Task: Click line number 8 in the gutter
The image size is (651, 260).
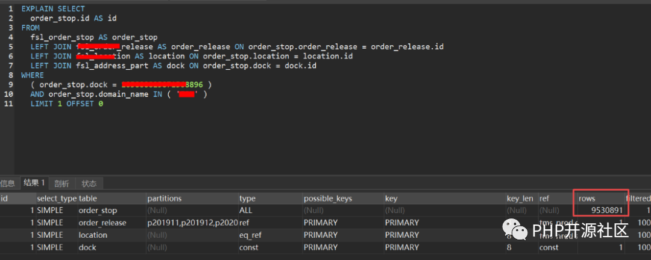Action: [x=11, y=75]
